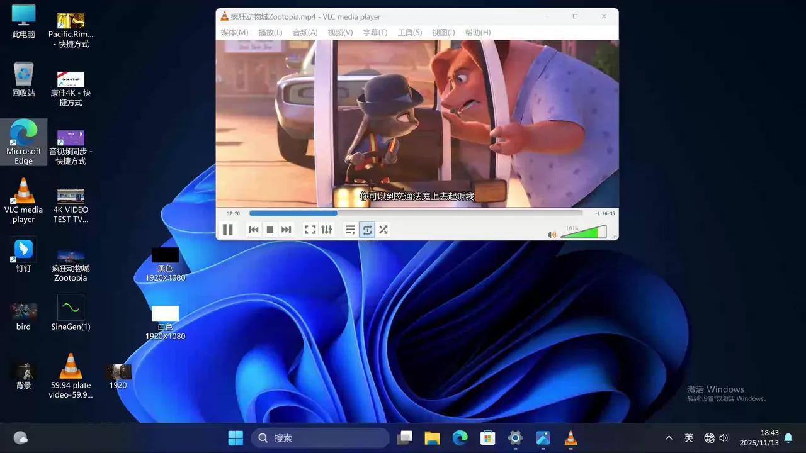Select 黑色 1920X1080 image file
This screenshot has height=453, width=806.
(x=165, y=264)
